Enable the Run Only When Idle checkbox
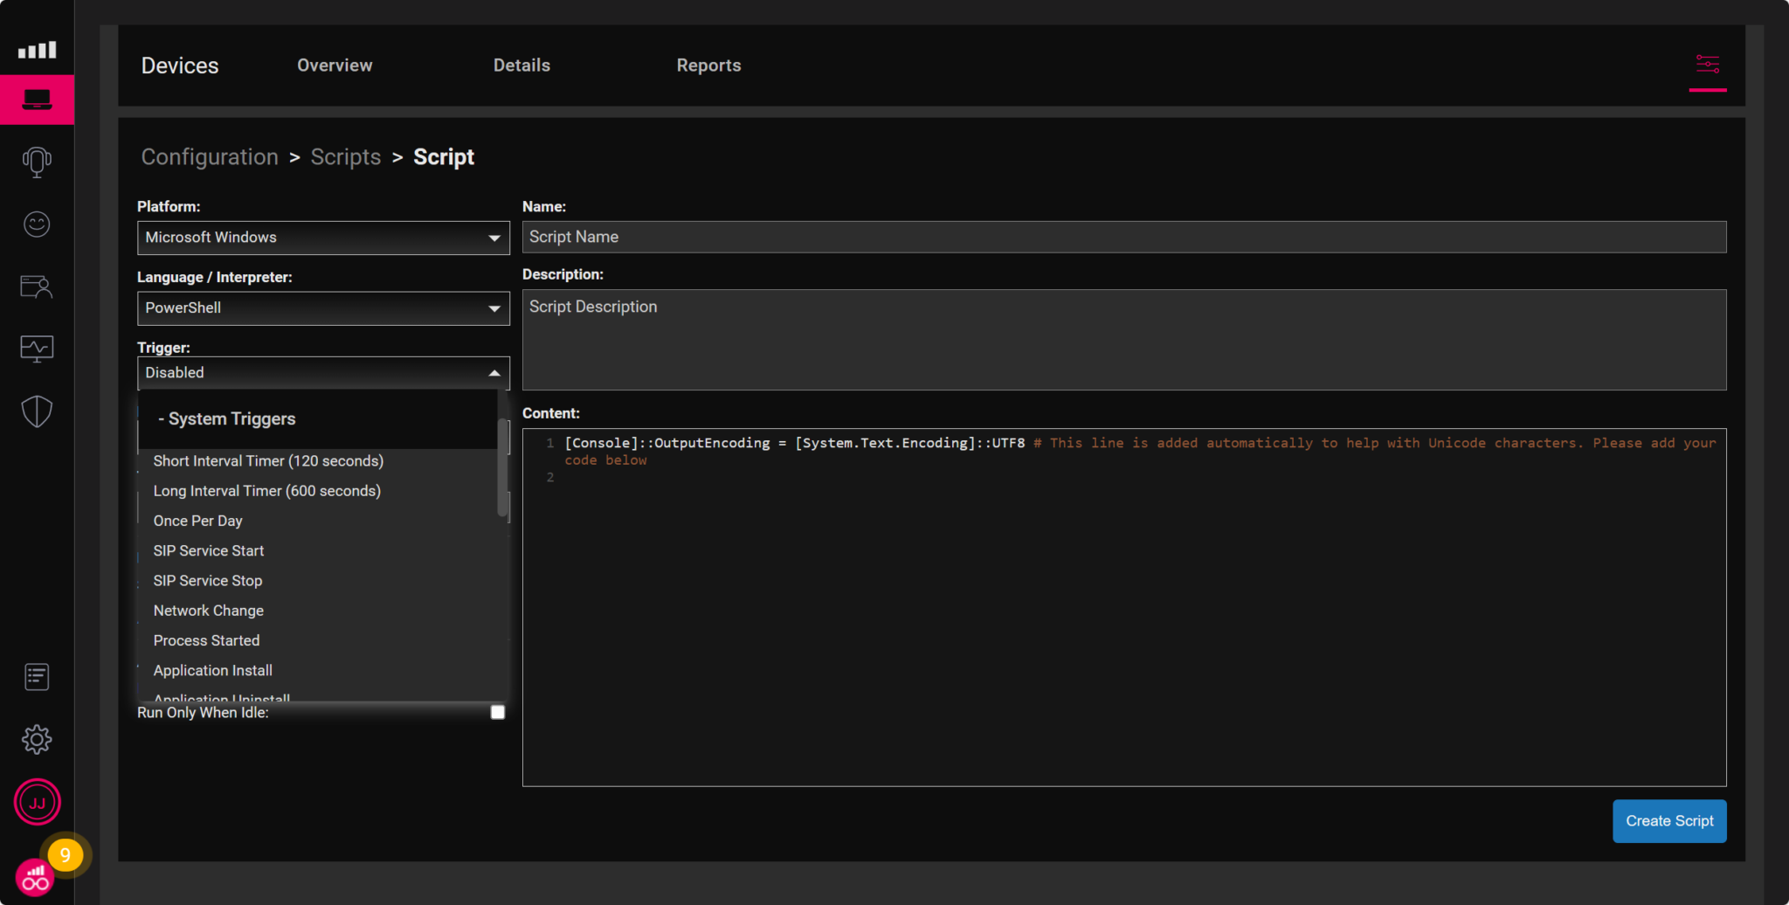1789x905 pixels. point(497,712)
